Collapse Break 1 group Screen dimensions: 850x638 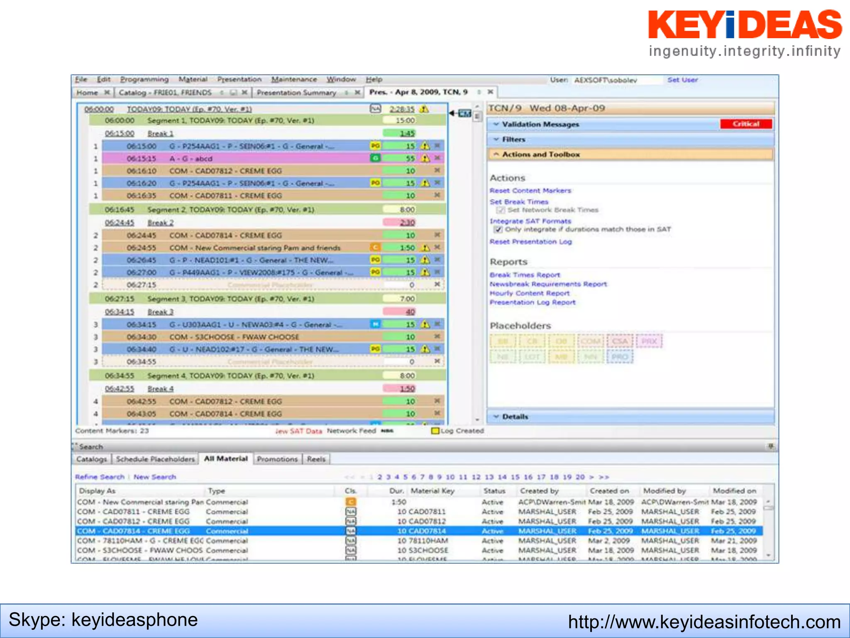tap(160, 133)
